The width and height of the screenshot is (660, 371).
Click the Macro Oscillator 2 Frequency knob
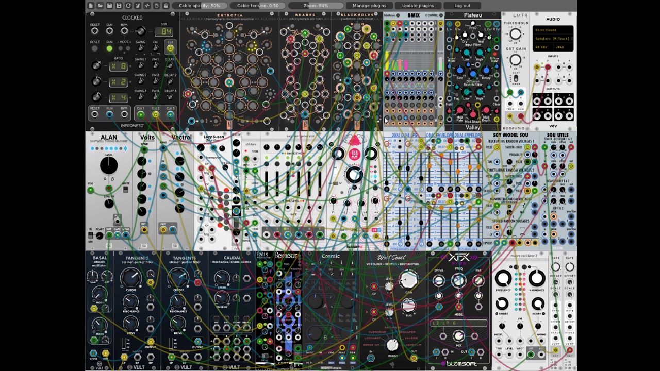[503, 279]
